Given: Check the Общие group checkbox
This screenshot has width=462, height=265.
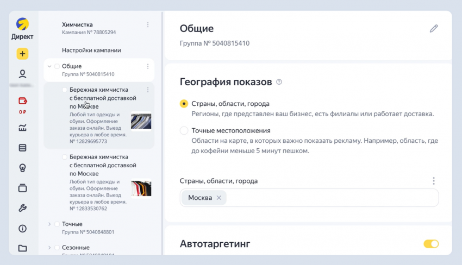Looking at the screenshot, I should (57, 67).
